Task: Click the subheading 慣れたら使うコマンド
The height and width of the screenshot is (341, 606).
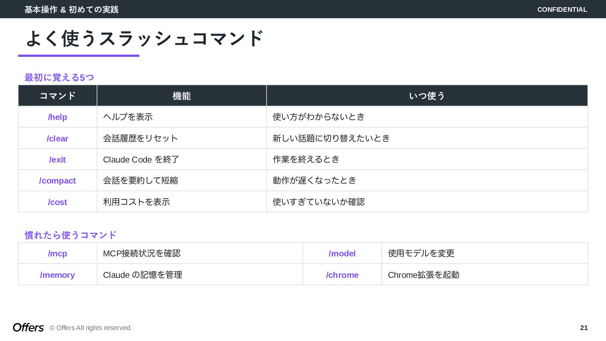Action: tap(71, 235)
